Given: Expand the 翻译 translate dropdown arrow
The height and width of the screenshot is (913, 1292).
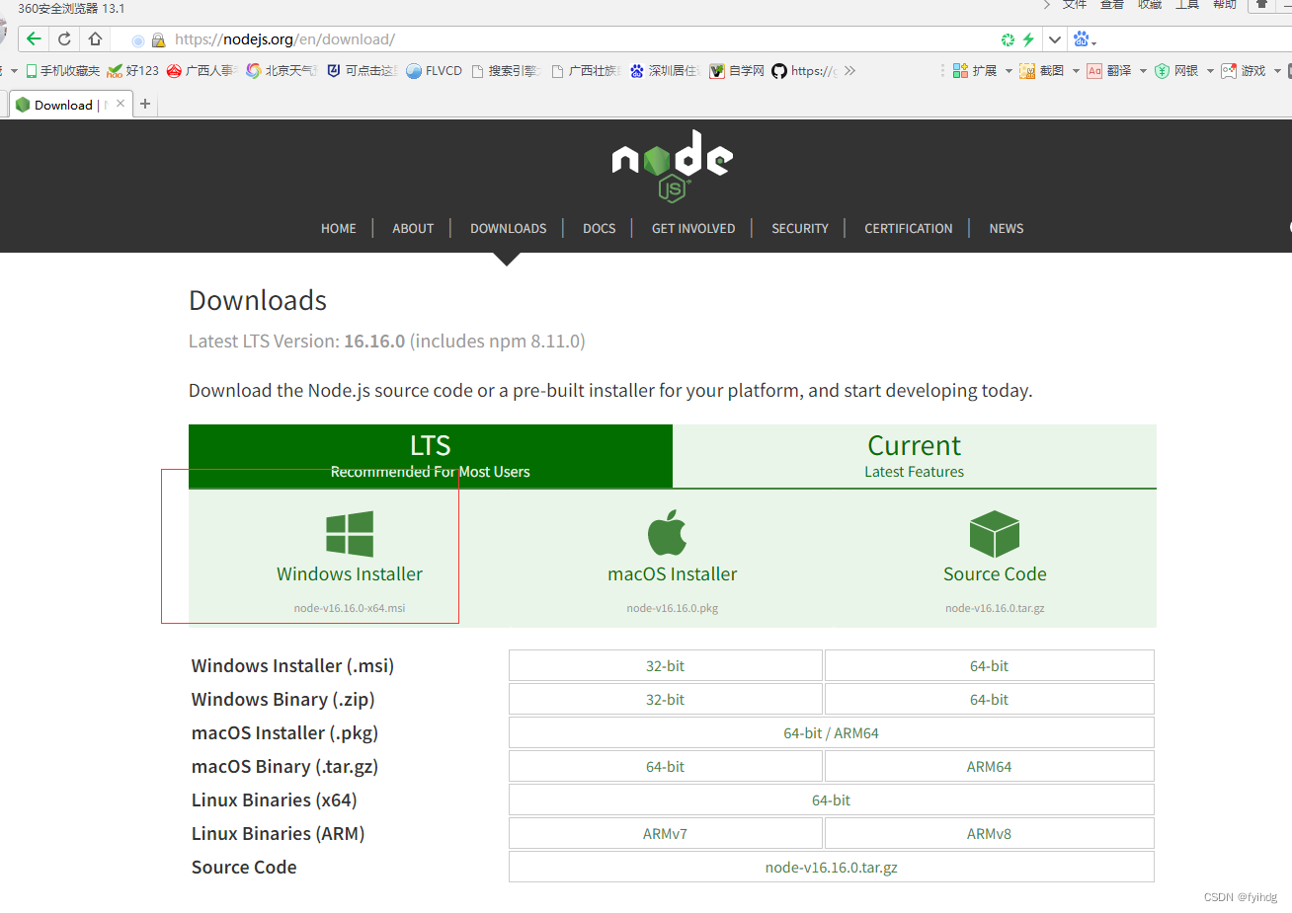Looking at the screenshot, I should click(1143, 71).
